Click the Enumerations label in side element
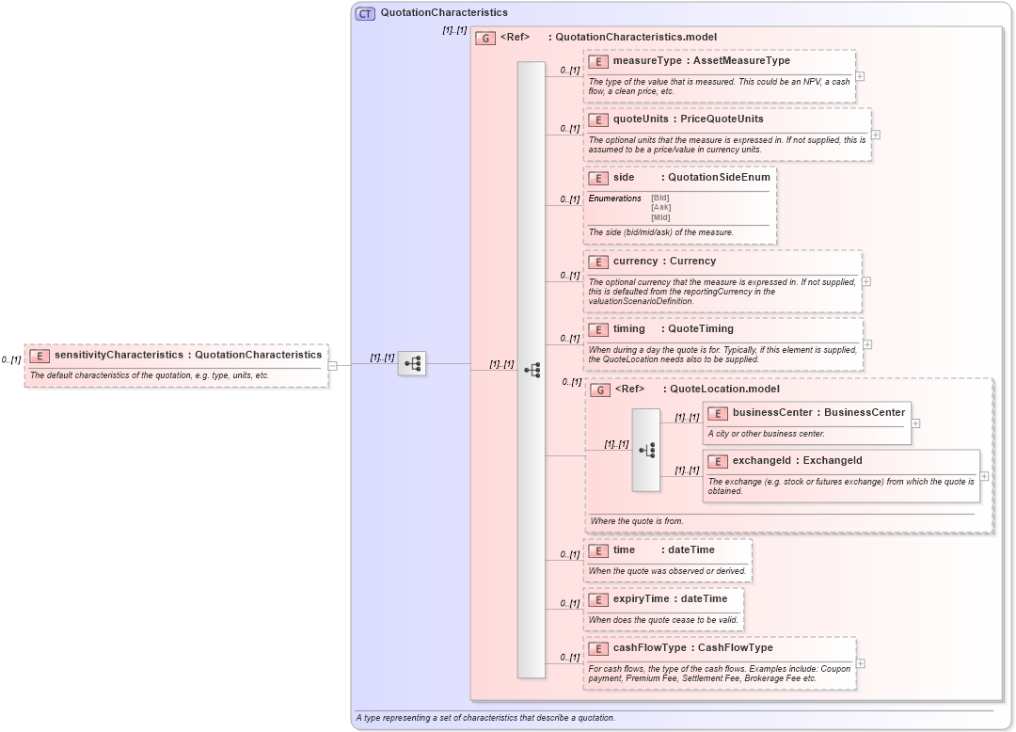 pos(615,199)
